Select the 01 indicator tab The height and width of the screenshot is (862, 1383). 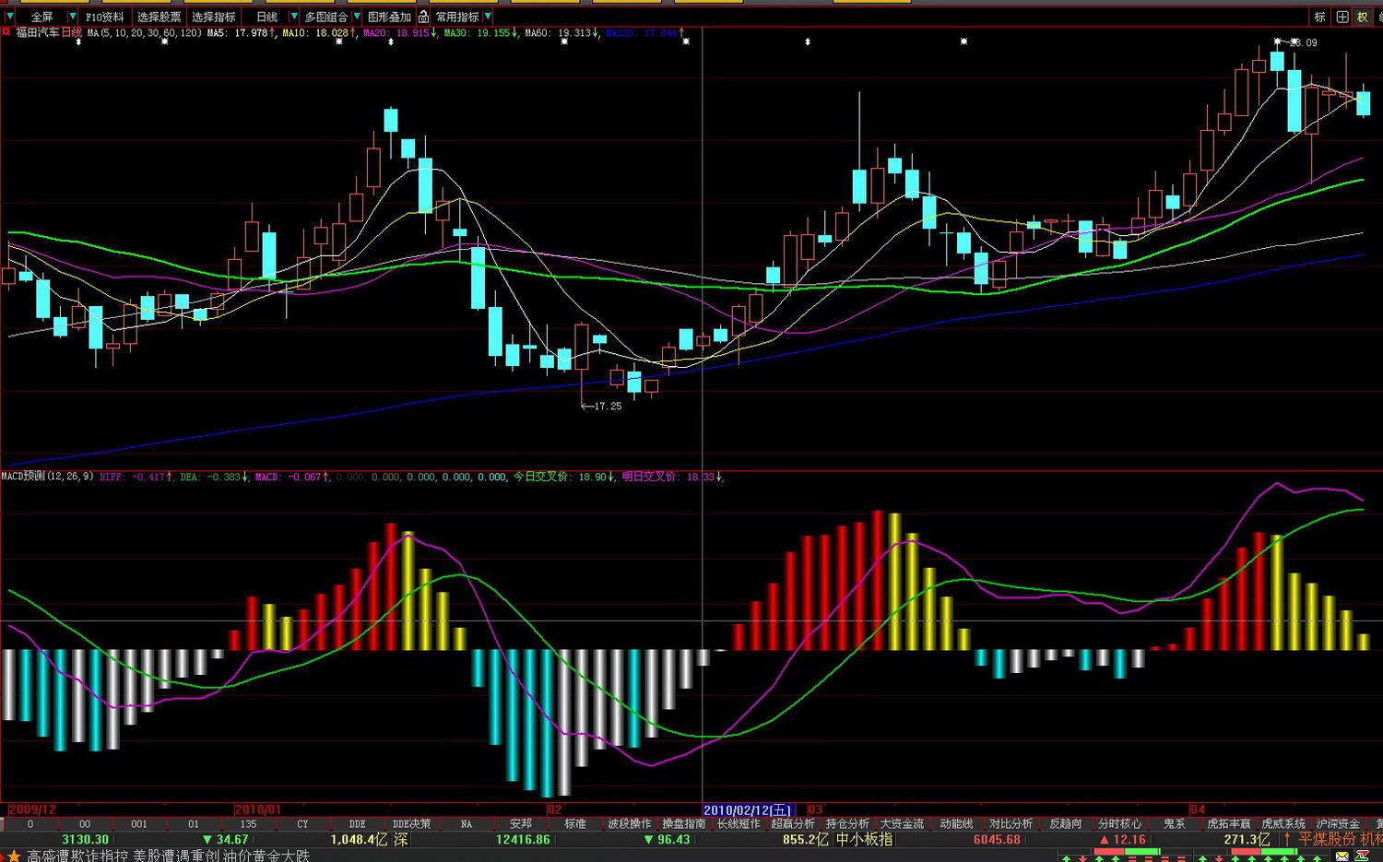[x=193, y=824]
